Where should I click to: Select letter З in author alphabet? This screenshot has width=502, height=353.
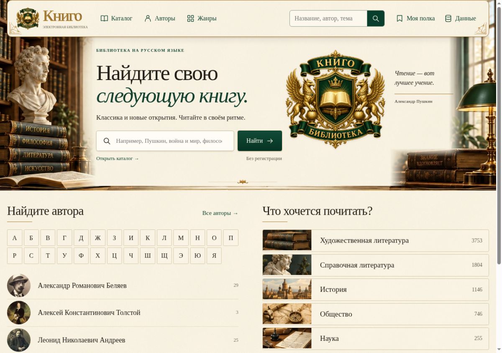(x=114, y=238)
